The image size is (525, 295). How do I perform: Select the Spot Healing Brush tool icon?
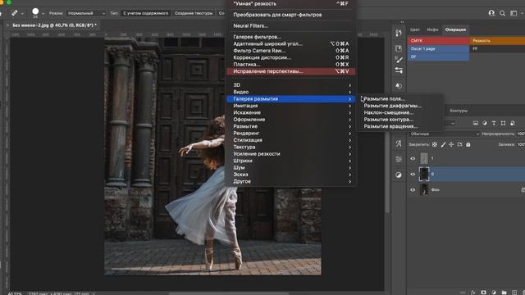(15, 13)
